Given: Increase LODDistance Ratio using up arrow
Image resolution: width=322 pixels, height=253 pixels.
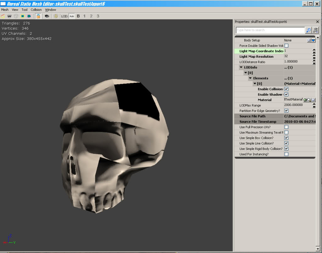Looking at the screenshot, I should [314, 61].
